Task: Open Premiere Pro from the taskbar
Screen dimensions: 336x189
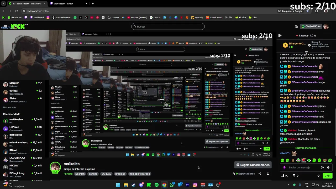Action: (187, 185)
